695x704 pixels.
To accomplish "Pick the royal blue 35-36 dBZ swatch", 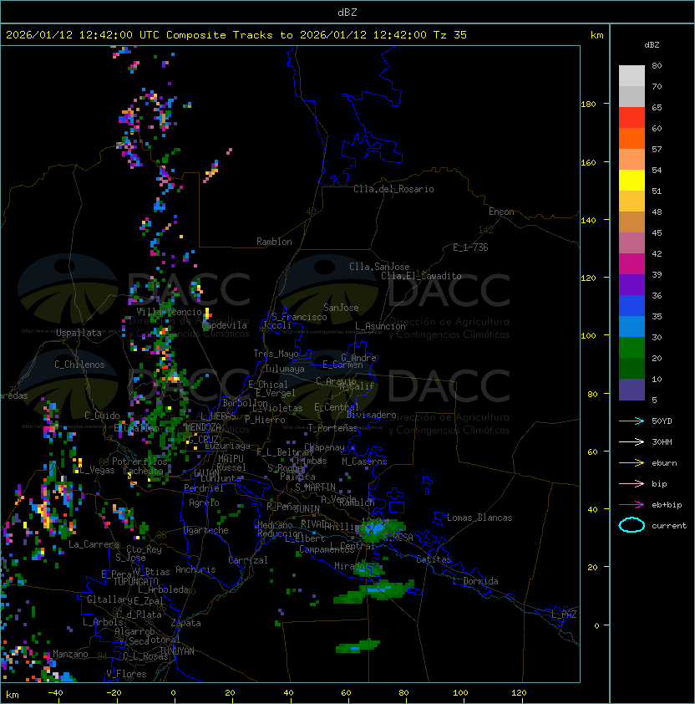I will 632,306.
